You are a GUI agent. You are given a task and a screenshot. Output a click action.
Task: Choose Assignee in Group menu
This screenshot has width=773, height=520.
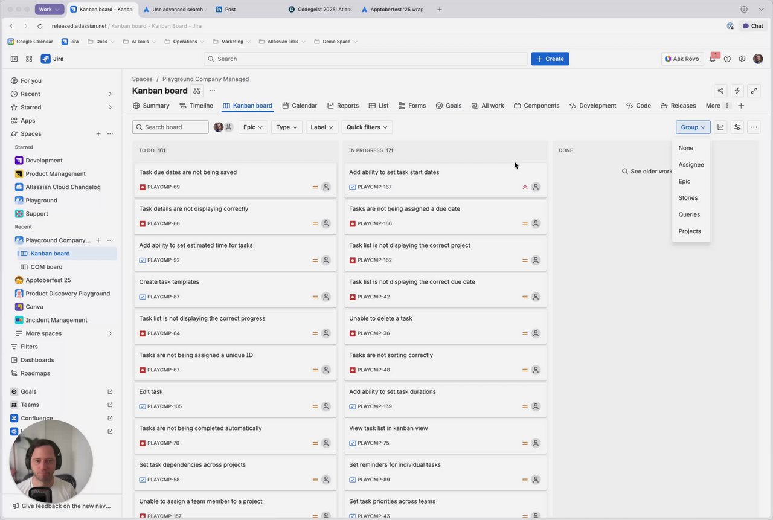tap(691, 164)
